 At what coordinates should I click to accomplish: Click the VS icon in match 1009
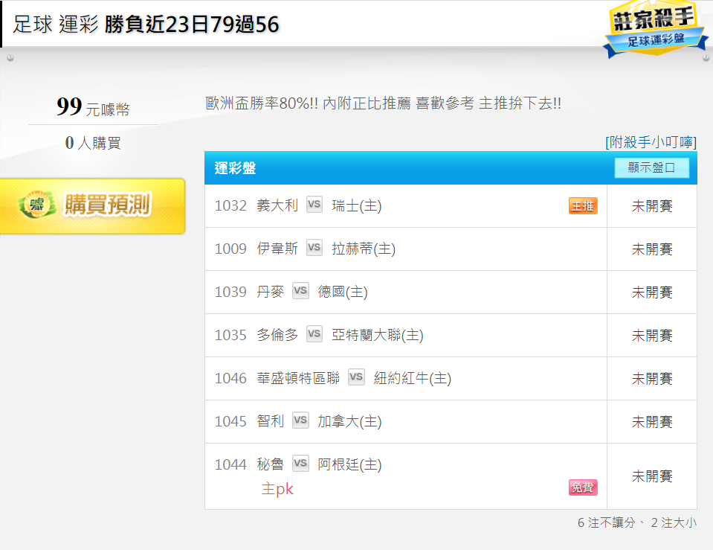pyautogui.click(x=314, y=248)
